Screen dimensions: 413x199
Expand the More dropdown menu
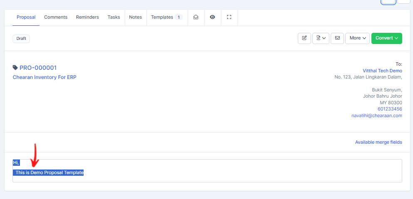tap(357, 38)
